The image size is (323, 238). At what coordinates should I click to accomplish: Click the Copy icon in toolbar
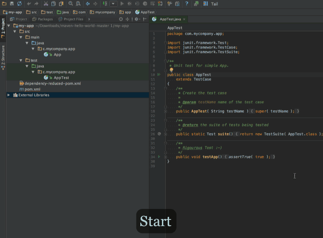(x=53, y=4)
